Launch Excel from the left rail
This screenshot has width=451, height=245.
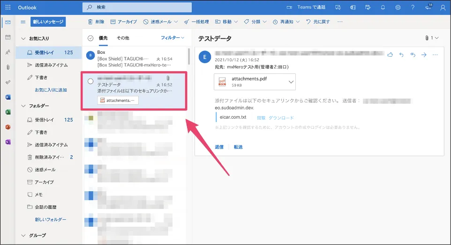coord(8,112)
